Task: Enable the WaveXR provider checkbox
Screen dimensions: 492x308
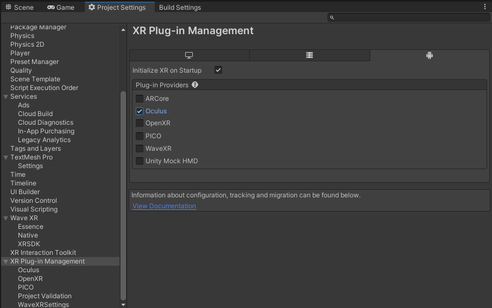Action: click(x=140, y=149)
